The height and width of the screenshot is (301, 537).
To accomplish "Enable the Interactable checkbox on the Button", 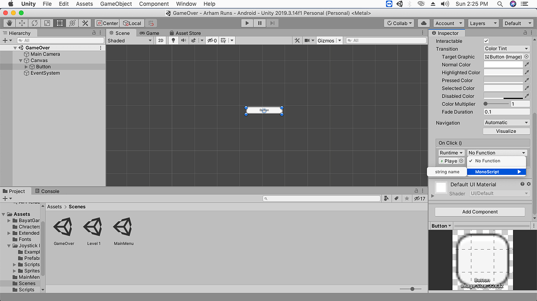I will pos(486,40).
